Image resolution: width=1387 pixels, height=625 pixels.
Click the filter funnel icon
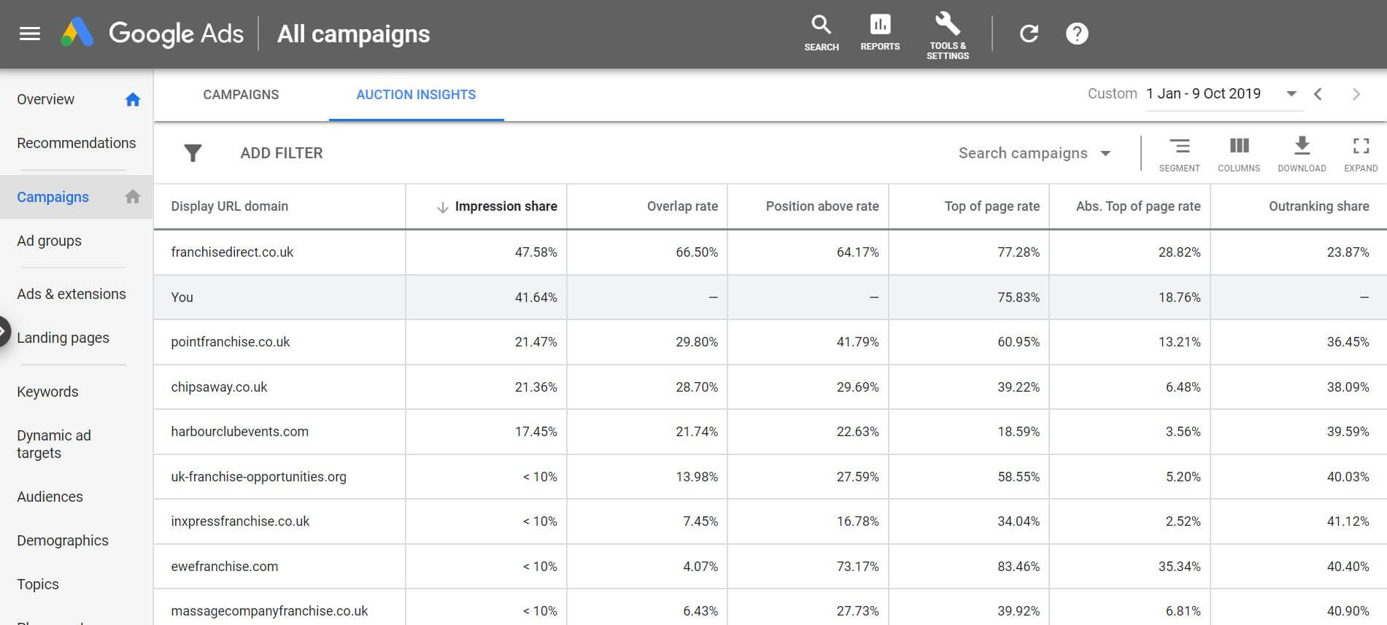[193, 153]
